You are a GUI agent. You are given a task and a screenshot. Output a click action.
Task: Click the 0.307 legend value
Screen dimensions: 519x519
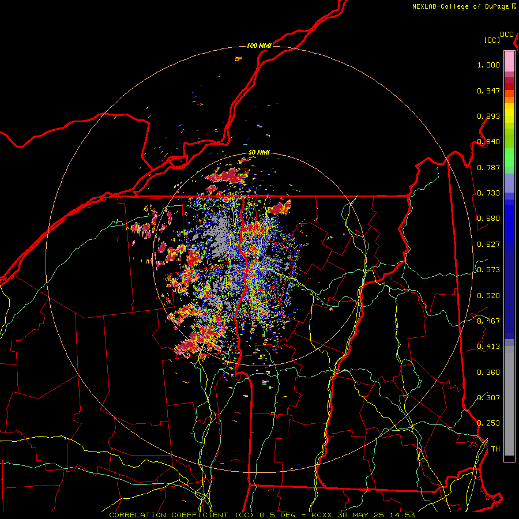488,397
